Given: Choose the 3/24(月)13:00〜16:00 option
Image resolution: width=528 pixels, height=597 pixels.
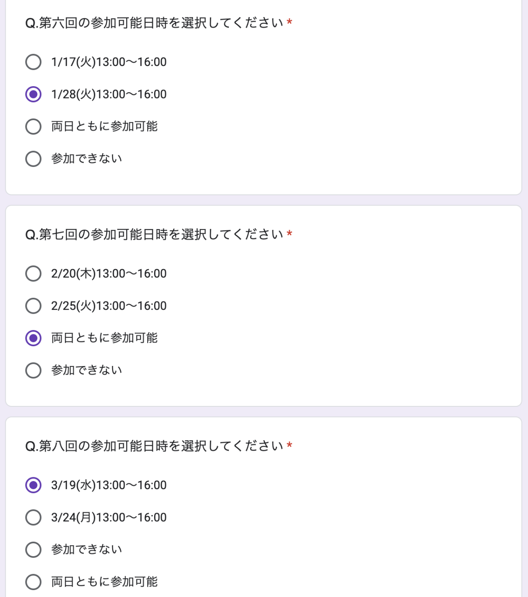Looking at the screenshot, I should tap(33, 517).
